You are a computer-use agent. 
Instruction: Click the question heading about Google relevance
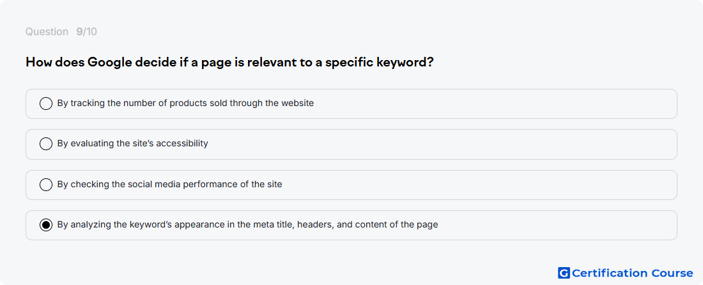click(229, 62)
